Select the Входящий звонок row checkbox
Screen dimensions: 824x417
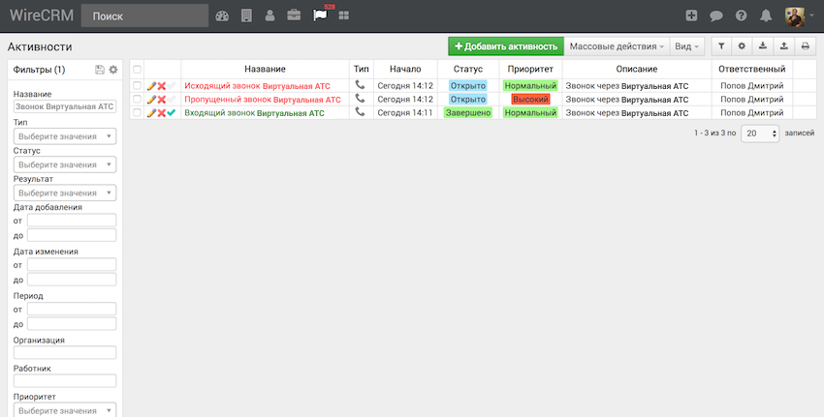point(138,113)
